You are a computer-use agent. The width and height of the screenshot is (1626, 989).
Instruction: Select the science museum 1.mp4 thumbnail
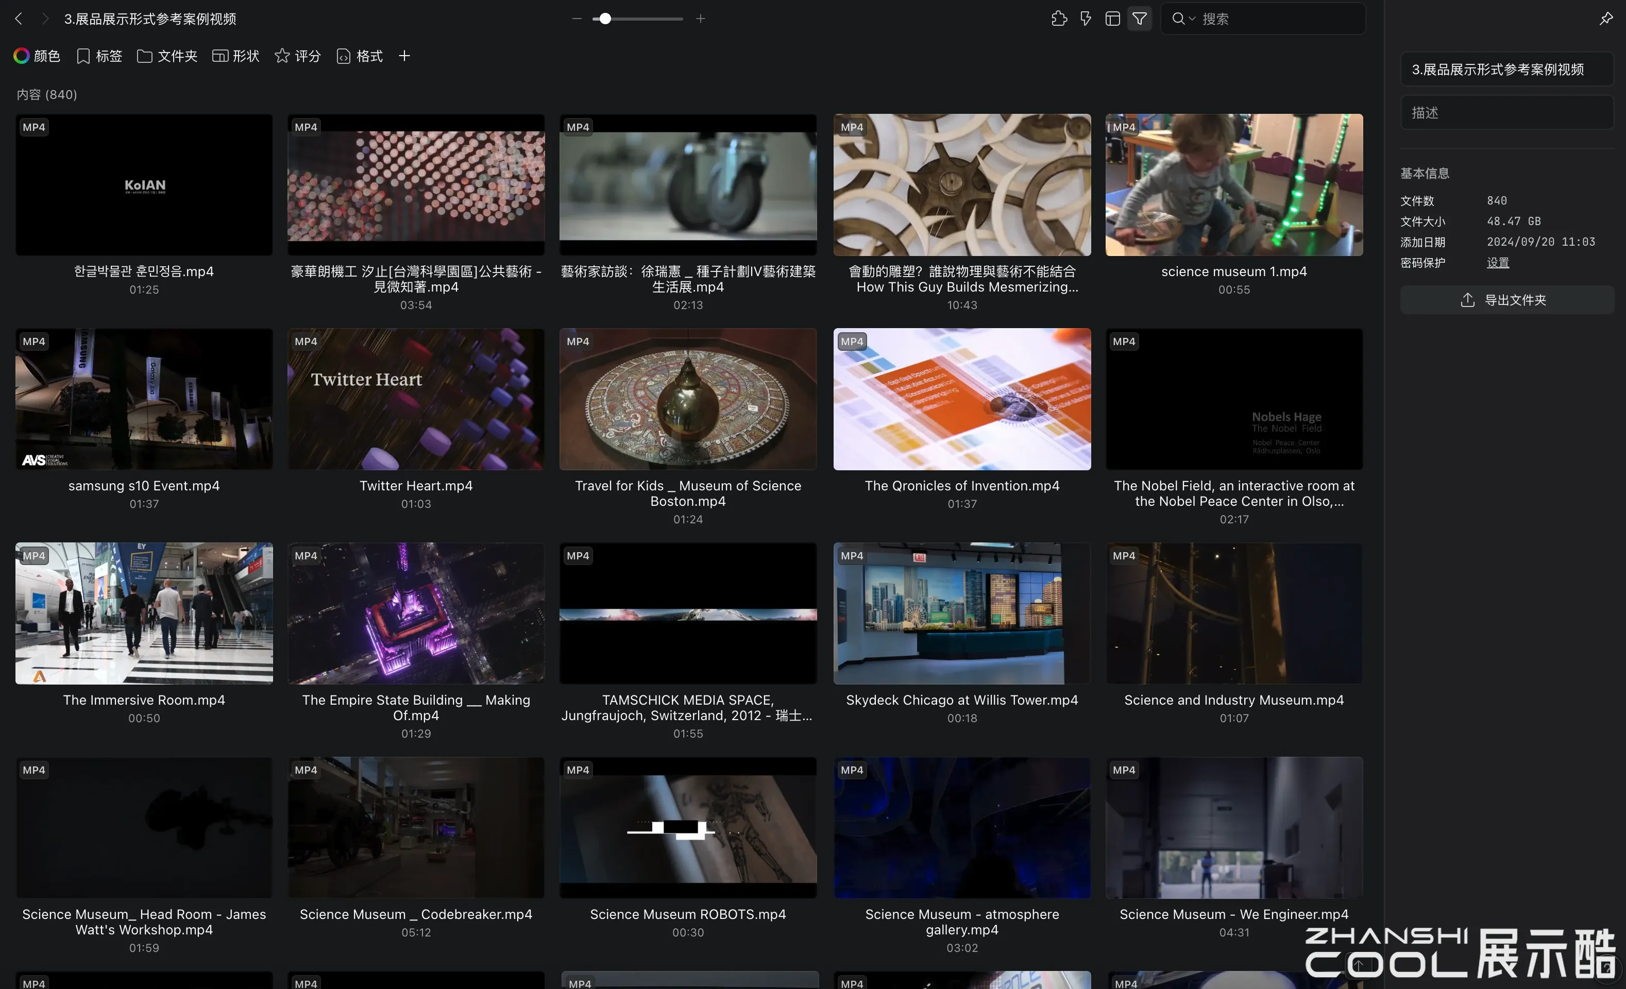coord(1234,185)
